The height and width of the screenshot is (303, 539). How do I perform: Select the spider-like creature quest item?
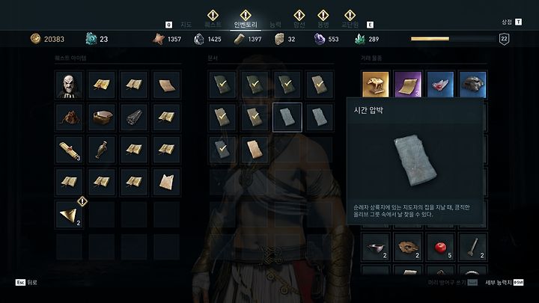(x=69, y=117)
